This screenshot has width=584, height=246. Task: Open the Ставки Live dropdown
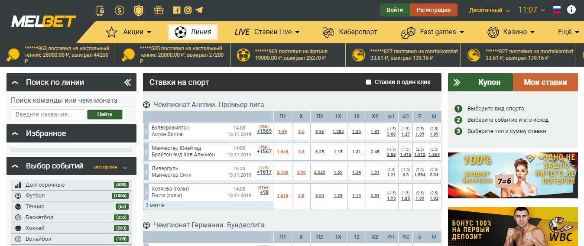pyautogui.click(x=267, y=32)
